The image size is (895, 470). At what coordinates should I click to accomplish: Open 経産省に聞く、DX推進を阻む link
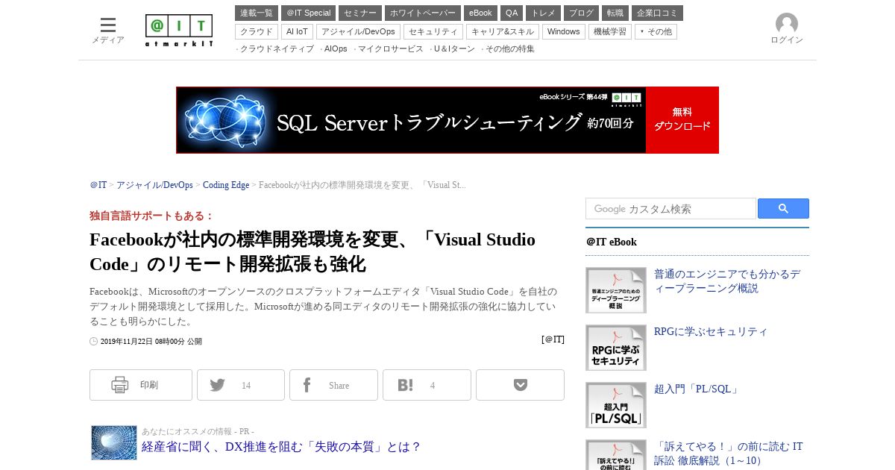click(x=281, y=447)
